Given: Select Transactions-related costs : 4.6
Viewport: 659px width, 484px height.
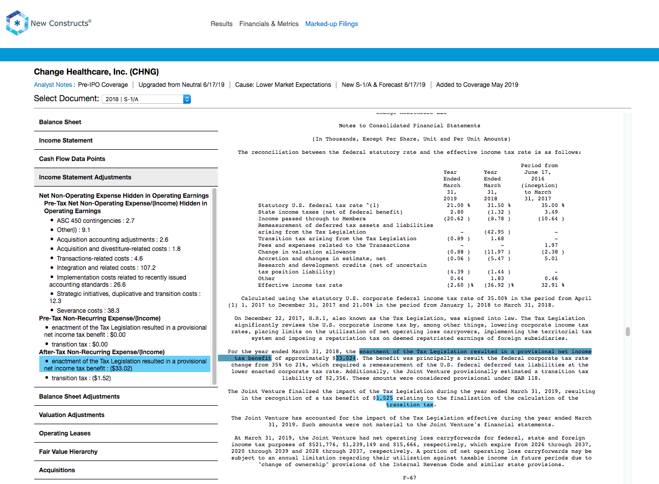Looking at the screenshot, I should coord(100,259).
